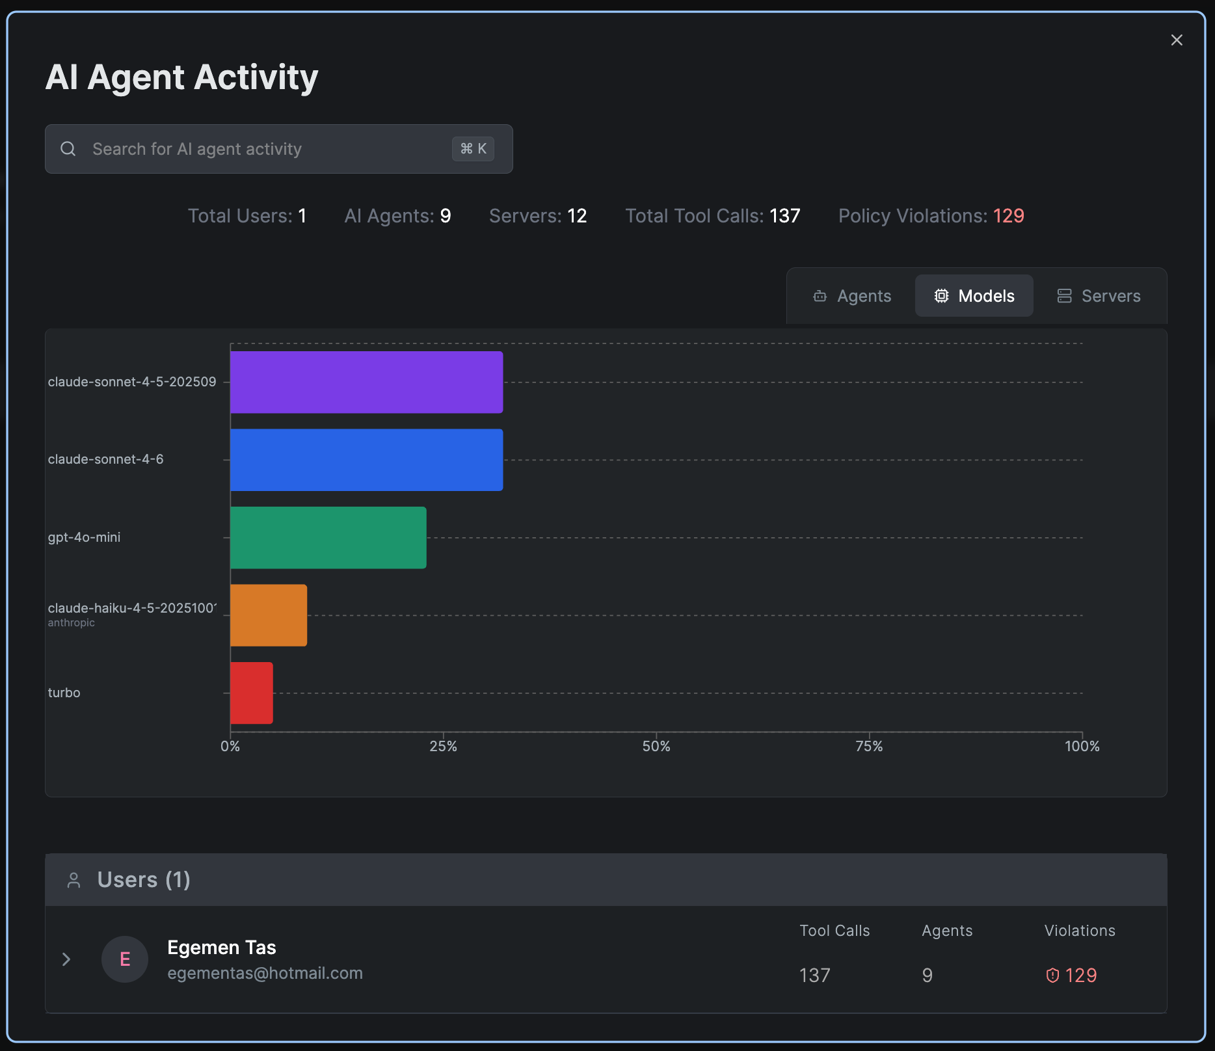Expand the Egemen Tas user row

(66, 959)
